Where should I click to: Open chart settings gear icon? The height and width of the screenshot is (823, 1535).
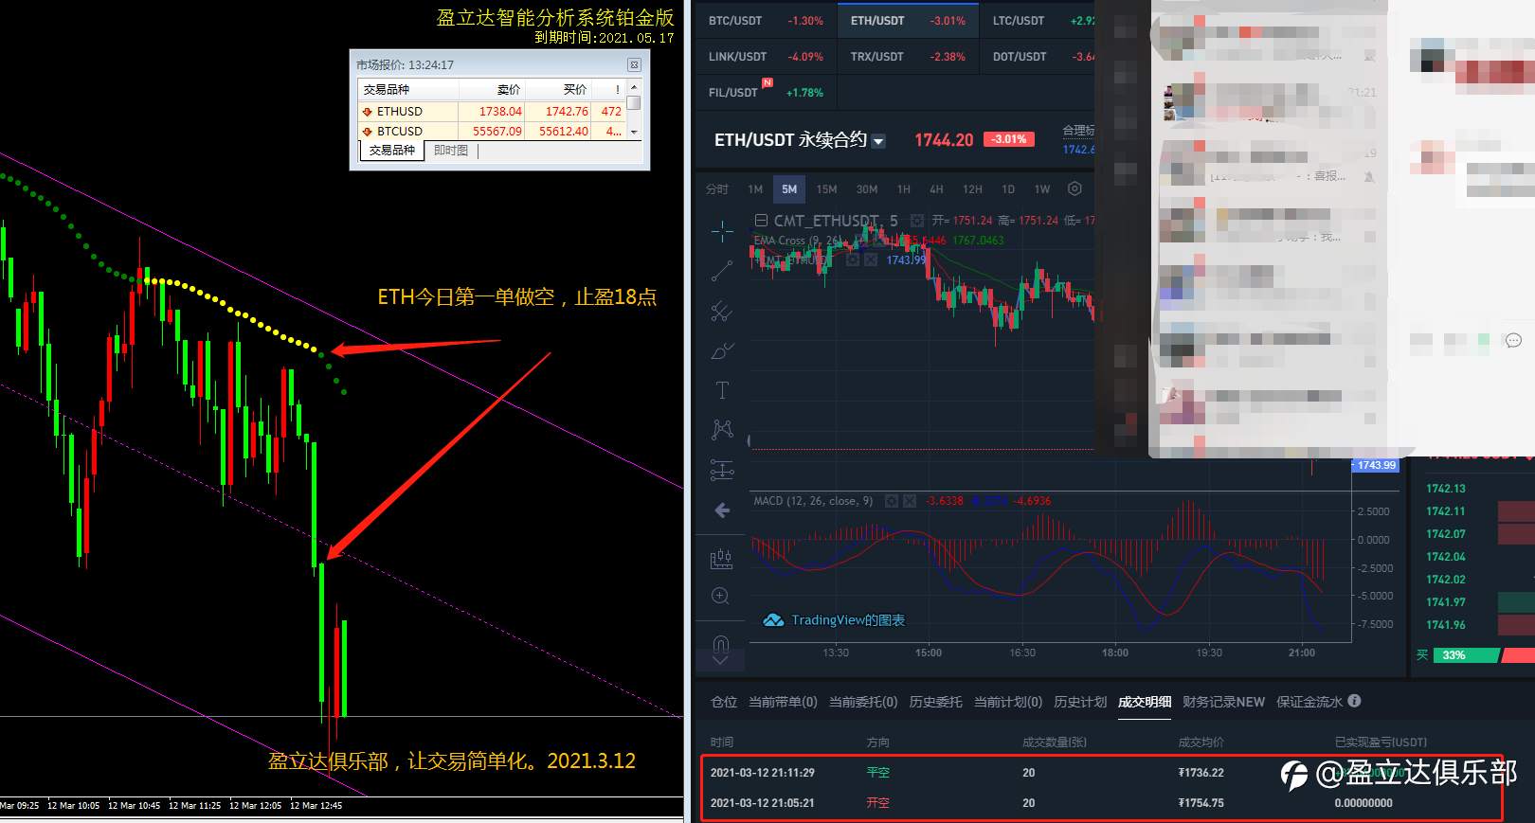tap(1074, 188)
